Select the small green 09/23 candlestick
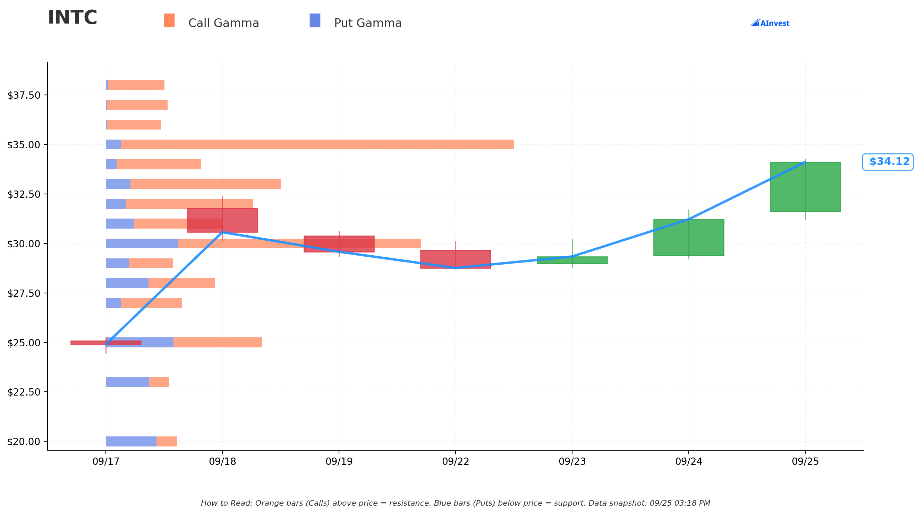This screenshot has height=514, width=917. coord(572,260)
